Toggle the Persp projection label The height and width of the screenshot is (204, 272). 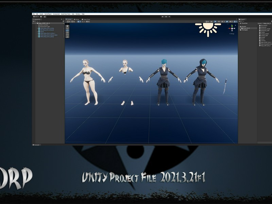[232, 34]
